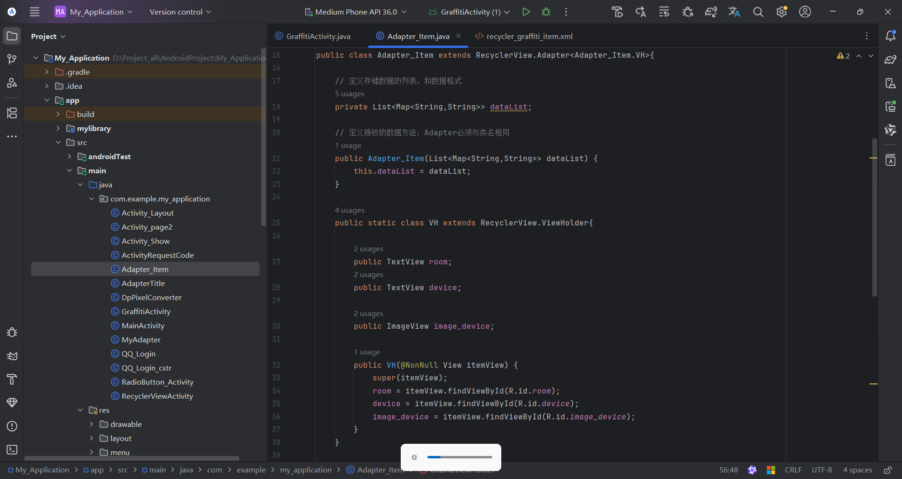Go to next highlighted error
Screen dimensions: 902x479
click(x=871, y=56)
